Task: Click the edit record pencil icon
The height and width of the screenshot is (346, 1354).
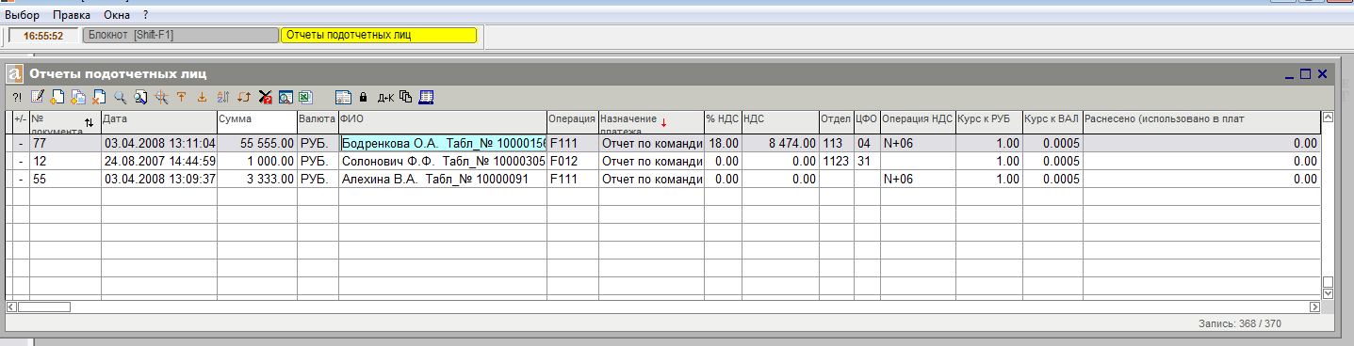Action: 38,96
